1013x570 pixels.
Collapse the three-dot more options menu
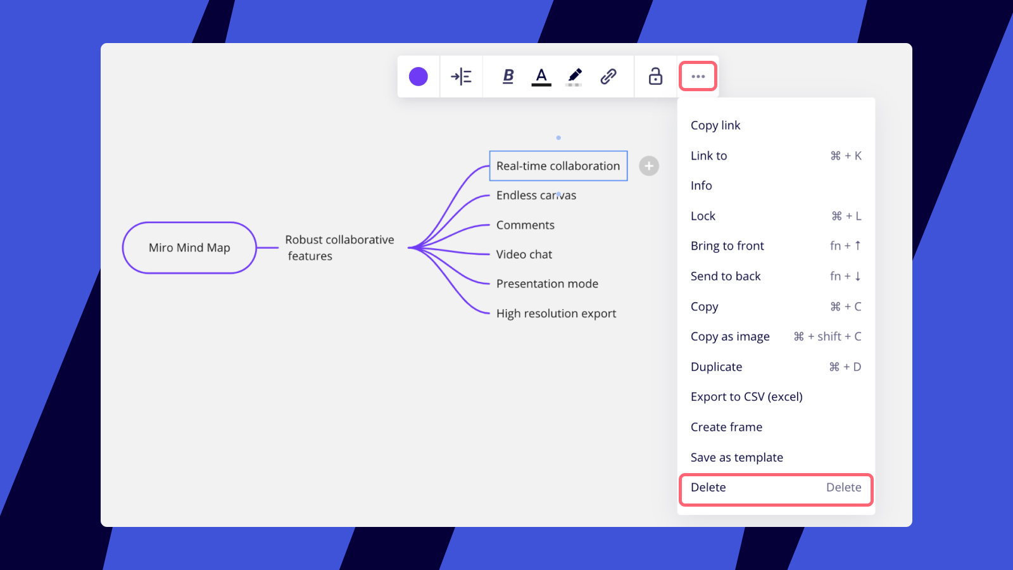pyautogui.click(x=698, y=77)
